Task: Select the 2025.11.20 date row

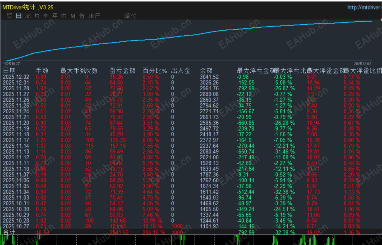Action: point(16,123)
